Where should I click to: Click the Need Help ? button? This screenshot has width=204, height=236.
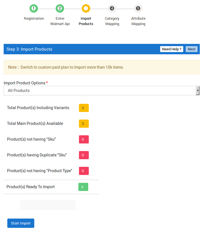pos(172,49)
